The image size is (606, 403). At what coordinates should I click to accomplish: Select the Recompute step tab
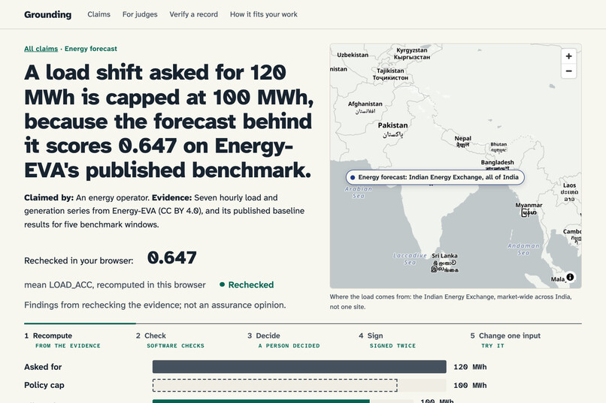[x=80, y=340]
